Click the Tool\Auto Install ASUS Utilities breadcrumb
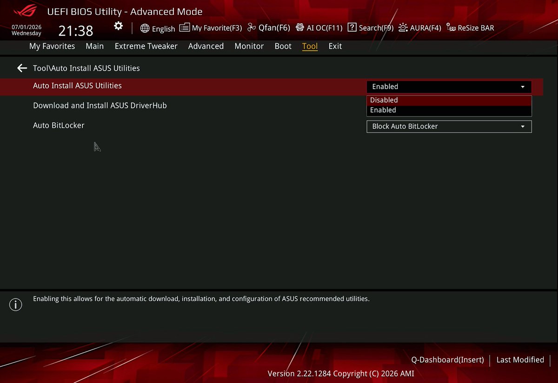Image resolution: width=558 pixels, height=383 pixels. pos(86,68)
